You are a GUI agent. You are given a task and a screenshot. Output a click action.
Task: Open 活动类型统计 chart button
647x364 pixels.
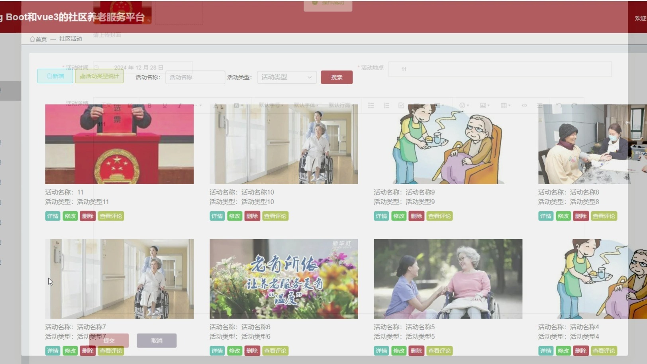point(99,76)
